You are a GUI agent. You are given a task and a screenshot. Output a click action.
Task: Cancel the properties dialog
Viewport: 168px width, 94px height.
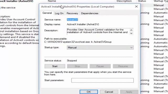(x=109, y=92)
